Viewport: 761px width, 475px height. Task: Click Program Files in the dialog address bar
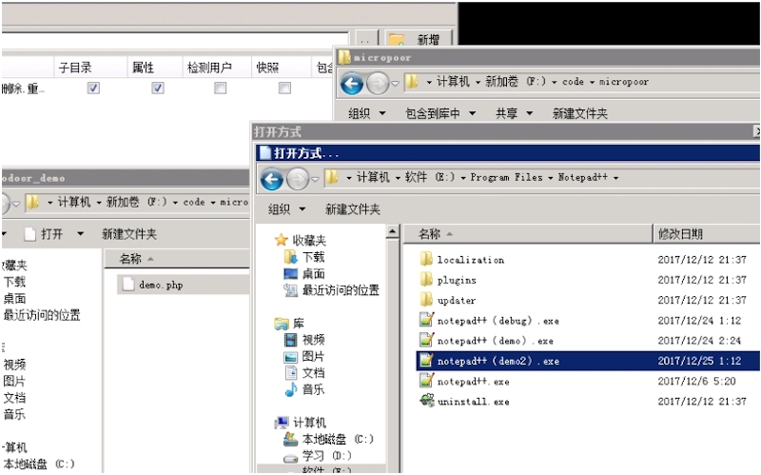tap(506, 178)
